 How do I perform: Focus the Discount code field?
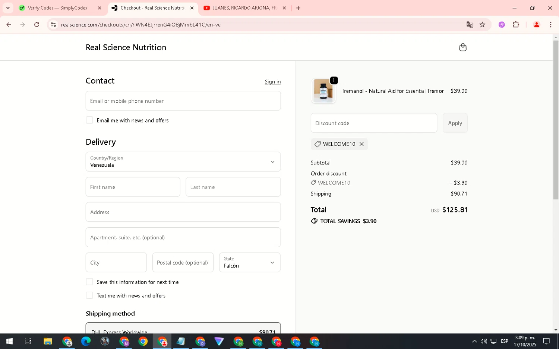click(374, 123)
